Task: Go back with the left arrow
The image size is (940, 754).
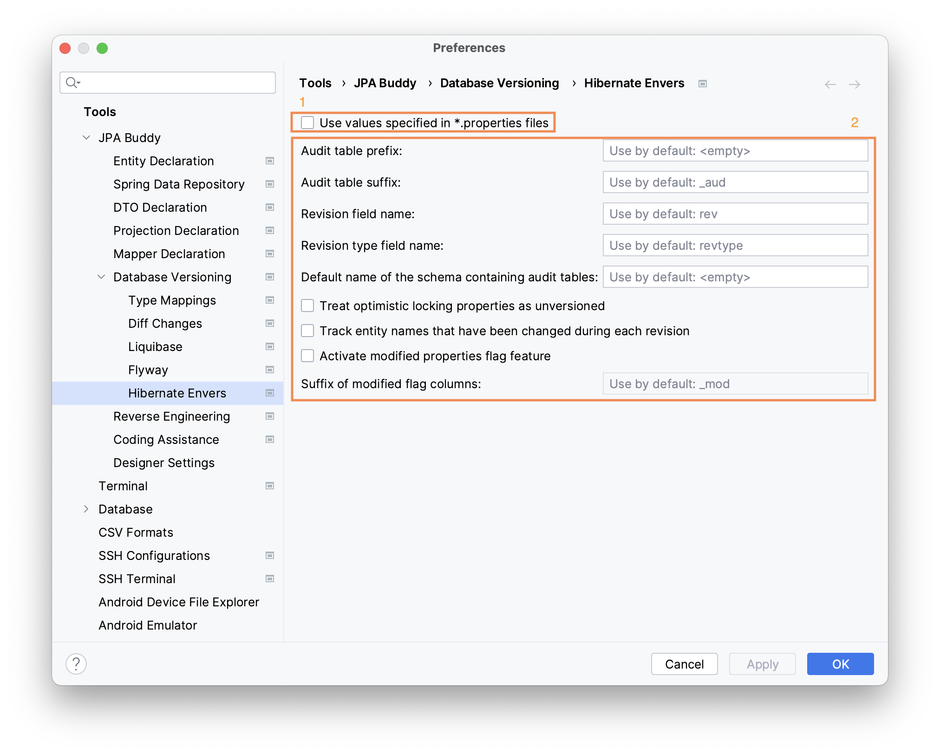Action: click(830, 84)
